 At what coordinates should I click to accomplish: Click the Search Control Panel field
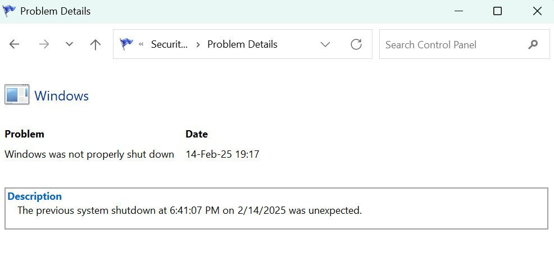tap(464, 44)
